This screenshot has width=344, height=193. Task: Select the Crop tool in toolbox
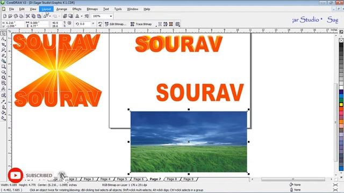(3, 44)
